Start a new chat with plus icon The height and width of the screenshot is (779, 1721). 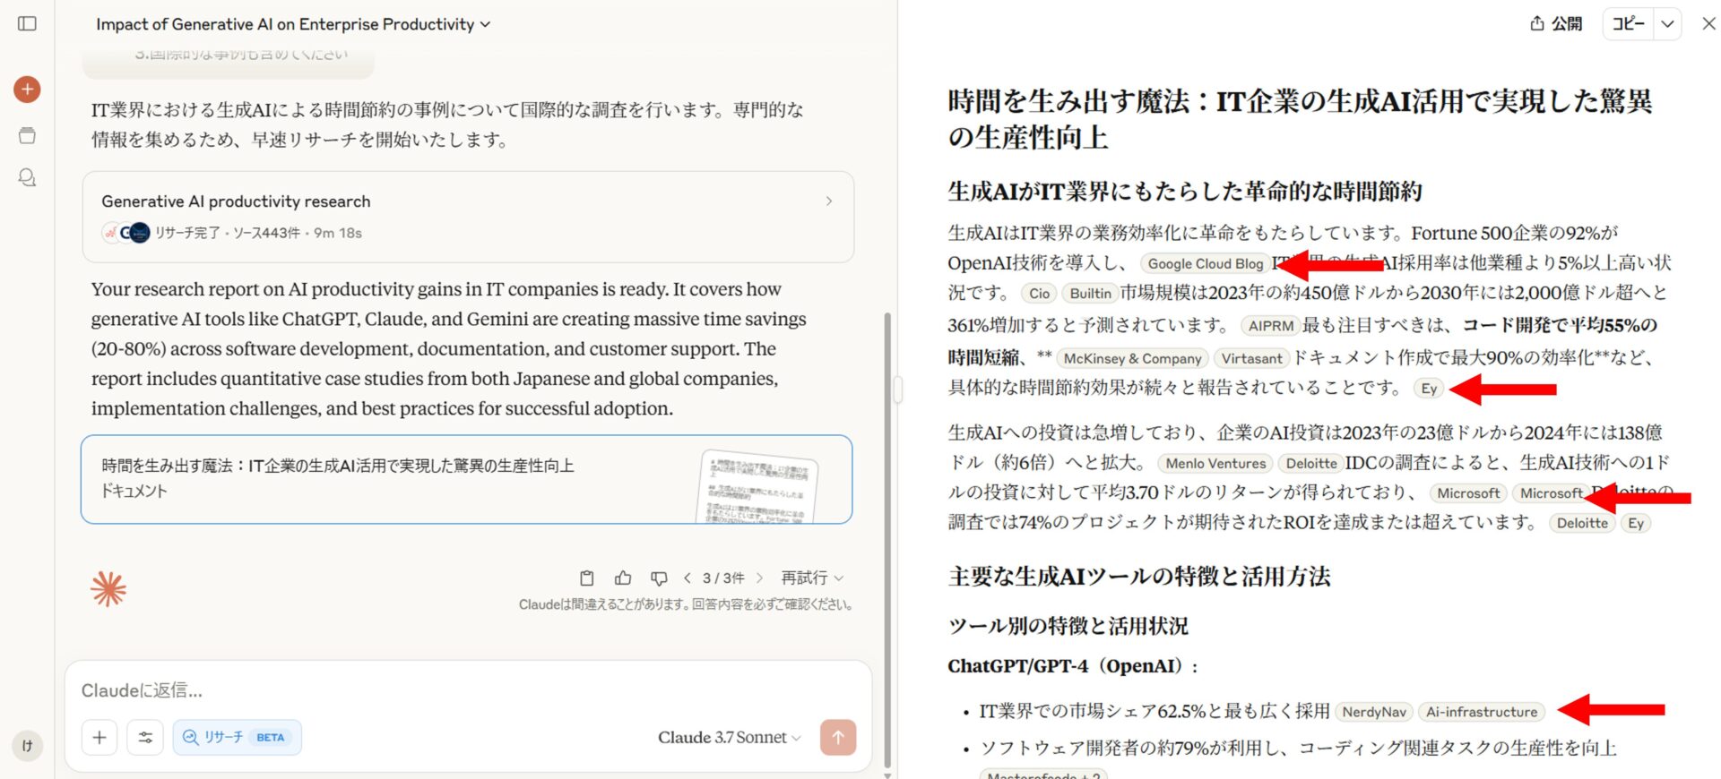coord(27,90)
